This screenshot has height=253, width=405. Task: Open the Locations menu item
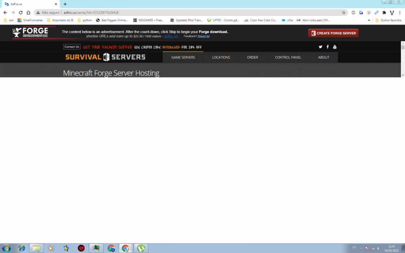coord(221,57)
